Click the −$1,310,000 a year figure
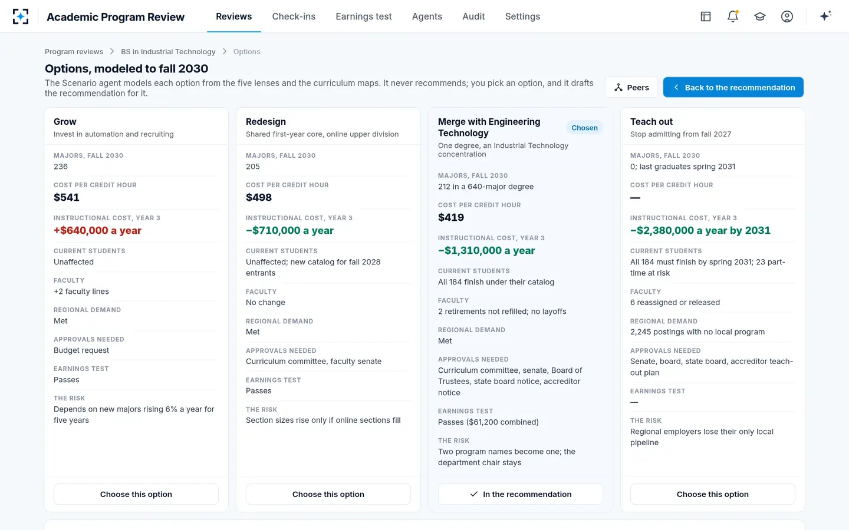The image size is (849, 530). [486, 250]
